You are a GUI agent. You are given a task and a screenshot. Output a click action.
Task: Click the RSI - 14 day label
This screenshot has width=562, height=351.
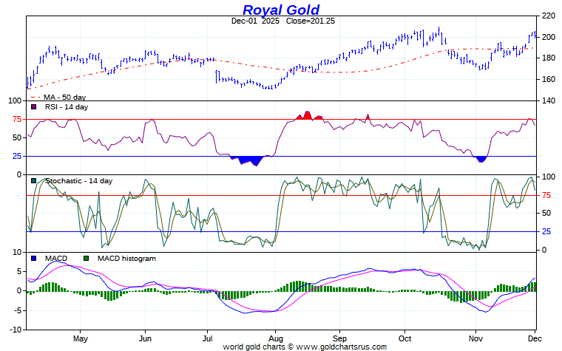click(67, 106)
